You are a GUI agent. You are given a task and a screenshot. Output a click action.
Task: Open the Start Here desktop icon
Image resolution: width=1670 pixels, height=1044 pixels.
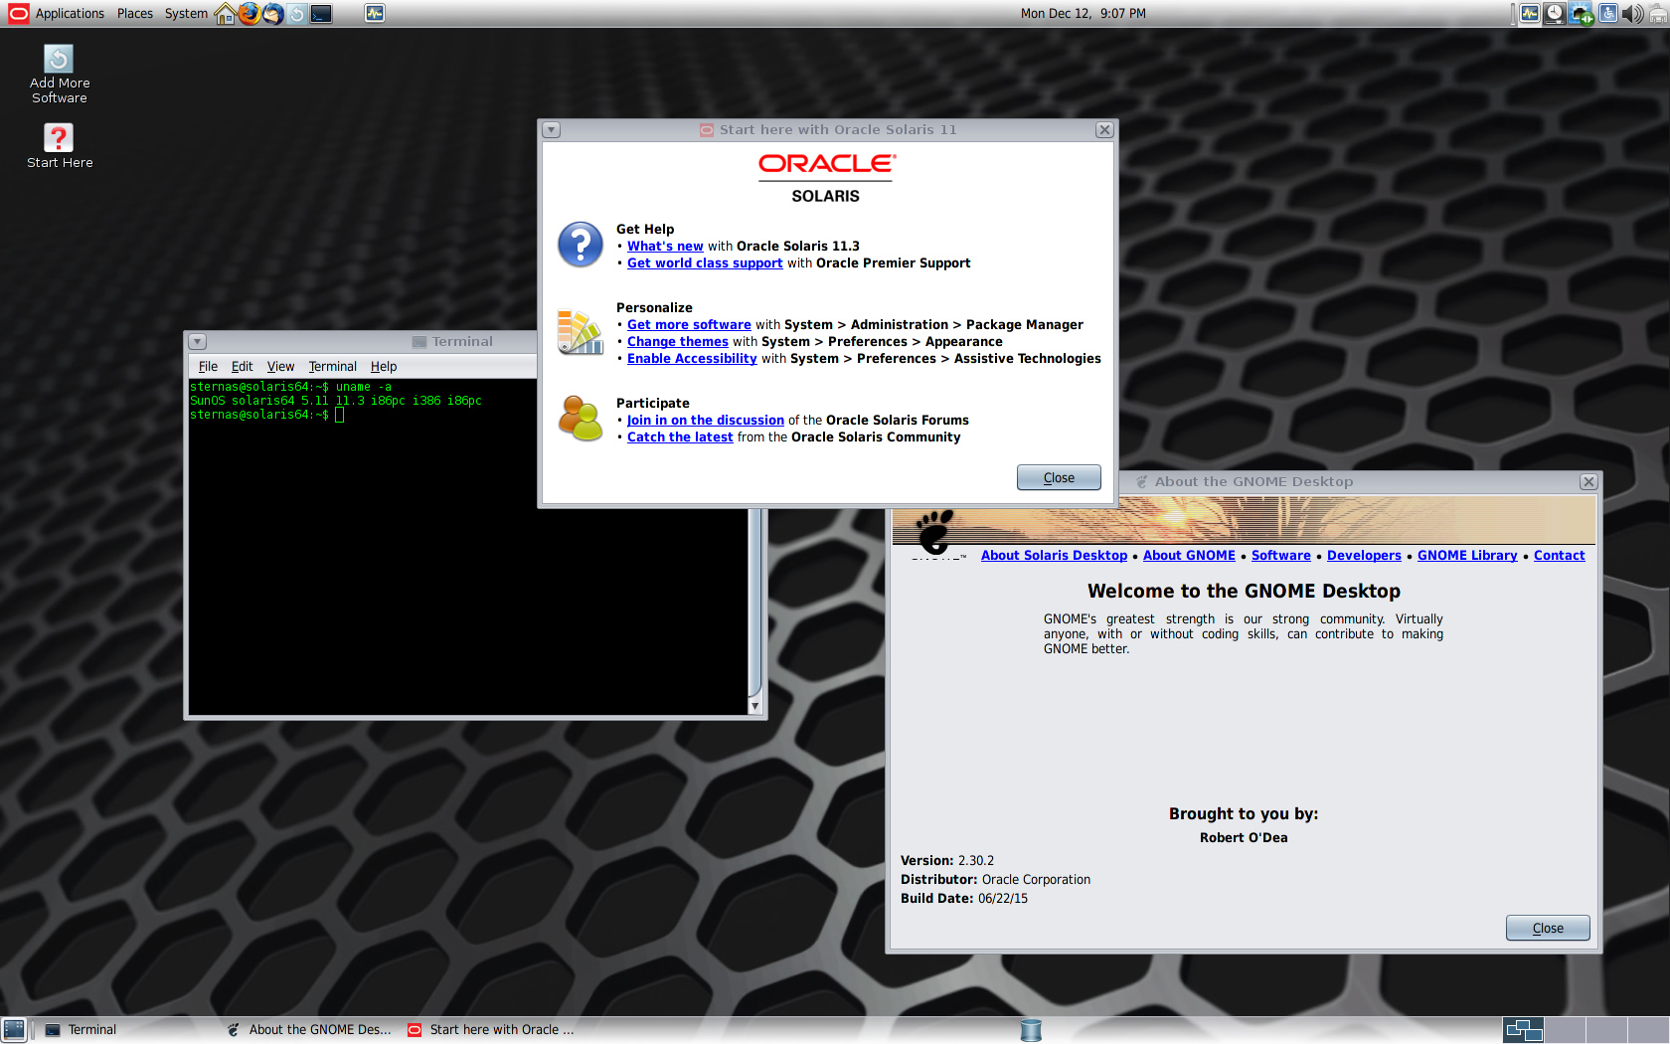pyautogui.click(x=59, y=146)
